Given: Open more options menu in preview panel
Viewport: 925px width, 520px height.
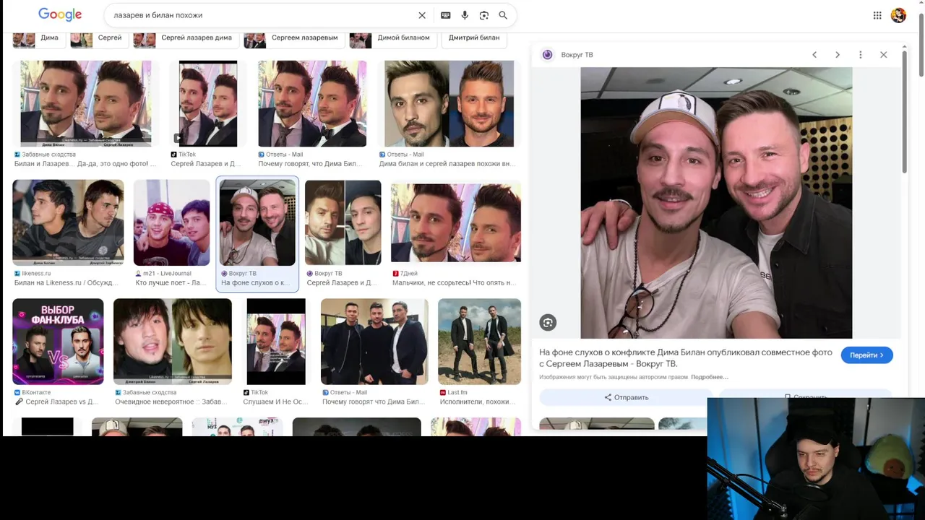Looking at the screenshot, I should 860,55.
